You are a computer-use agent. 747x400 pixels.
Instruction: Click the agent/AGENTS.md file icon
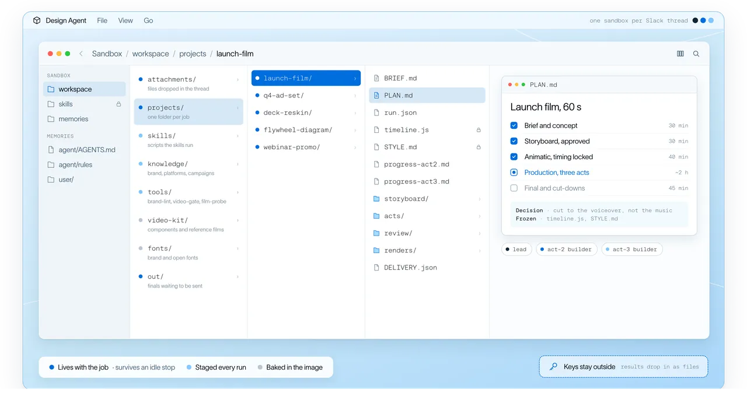(x=51, y=150)
